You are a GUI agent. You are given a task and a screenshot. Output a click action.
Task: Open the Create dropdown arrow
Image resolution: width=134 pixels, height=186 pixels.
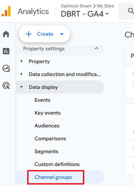click(62, 34)
